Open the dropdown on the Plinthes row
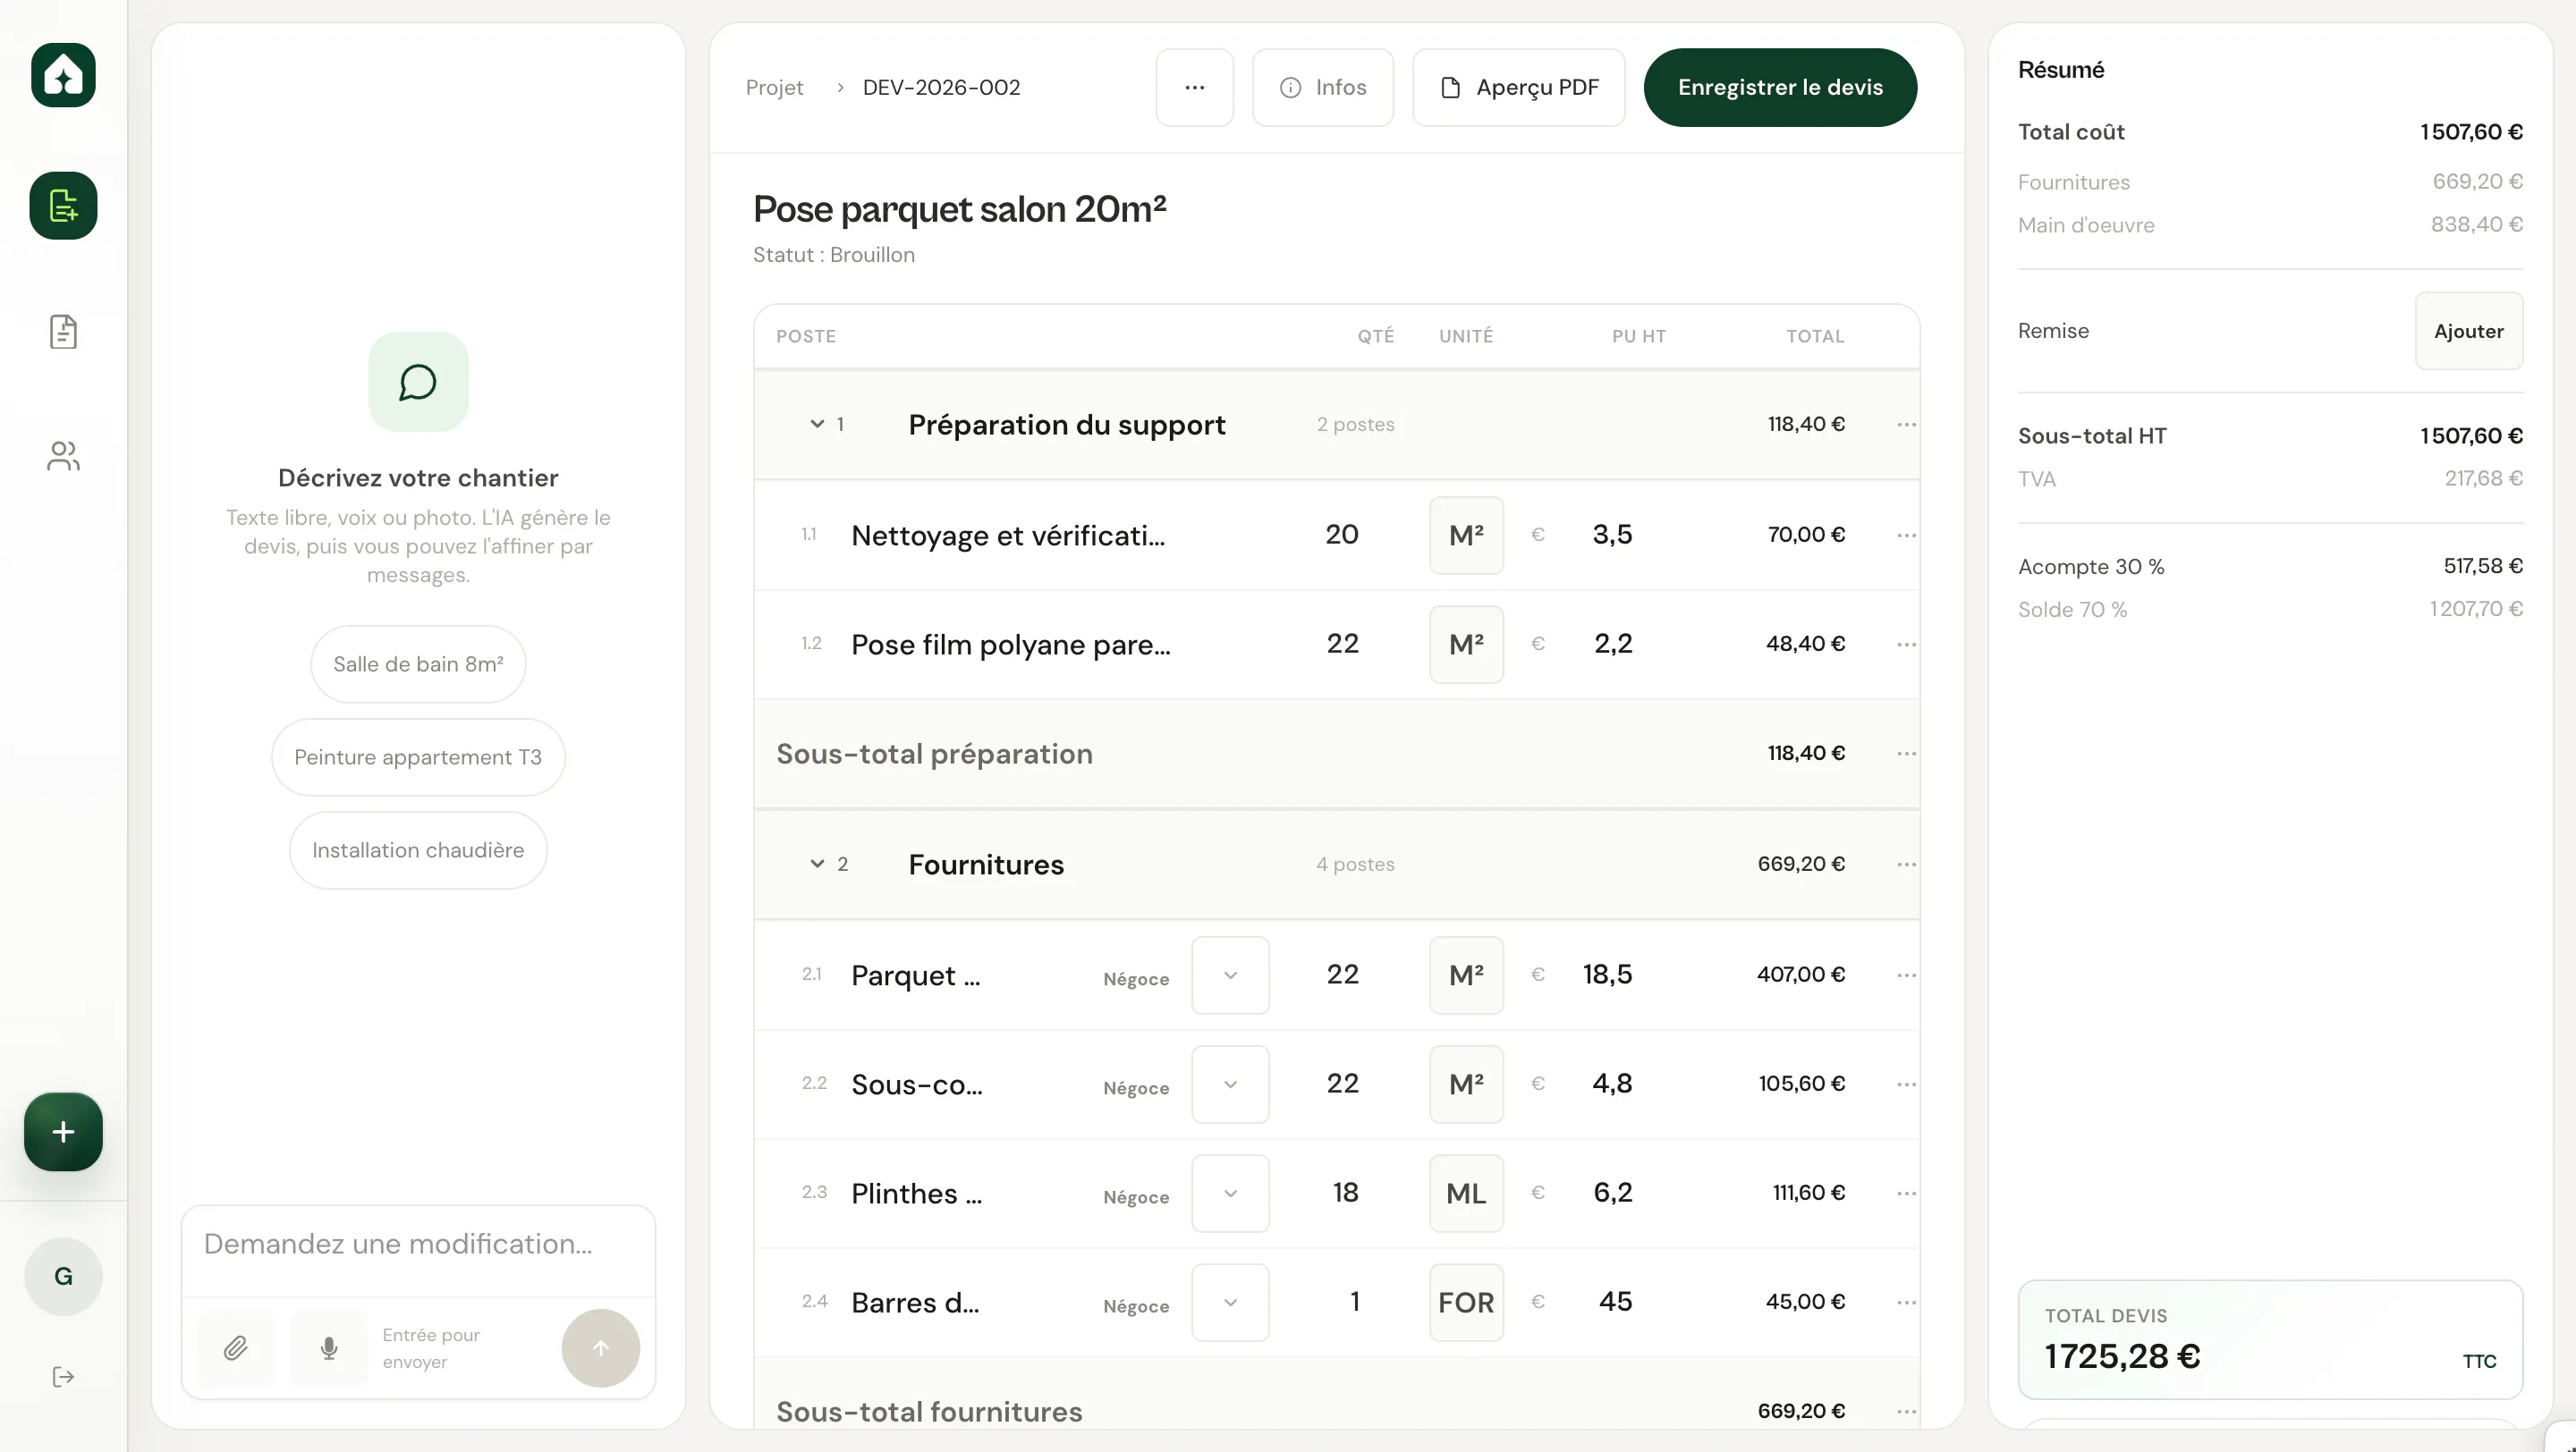Viewport: 2576px width, 1452px height. (1230, 1194)
